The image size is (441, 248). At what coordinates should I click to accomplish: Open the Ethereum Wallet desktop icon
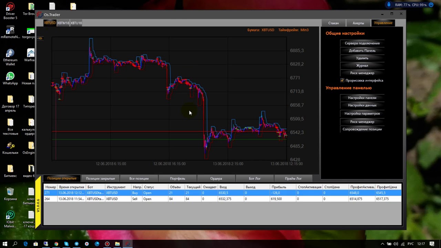click(10, 57)
